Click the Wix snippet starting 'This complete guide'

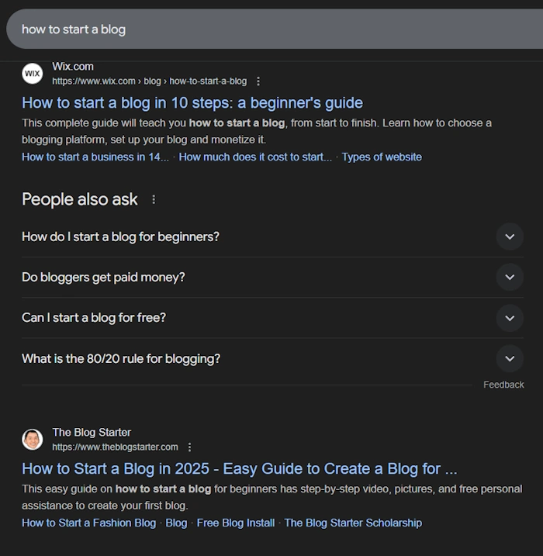click(x=257, y=131)
